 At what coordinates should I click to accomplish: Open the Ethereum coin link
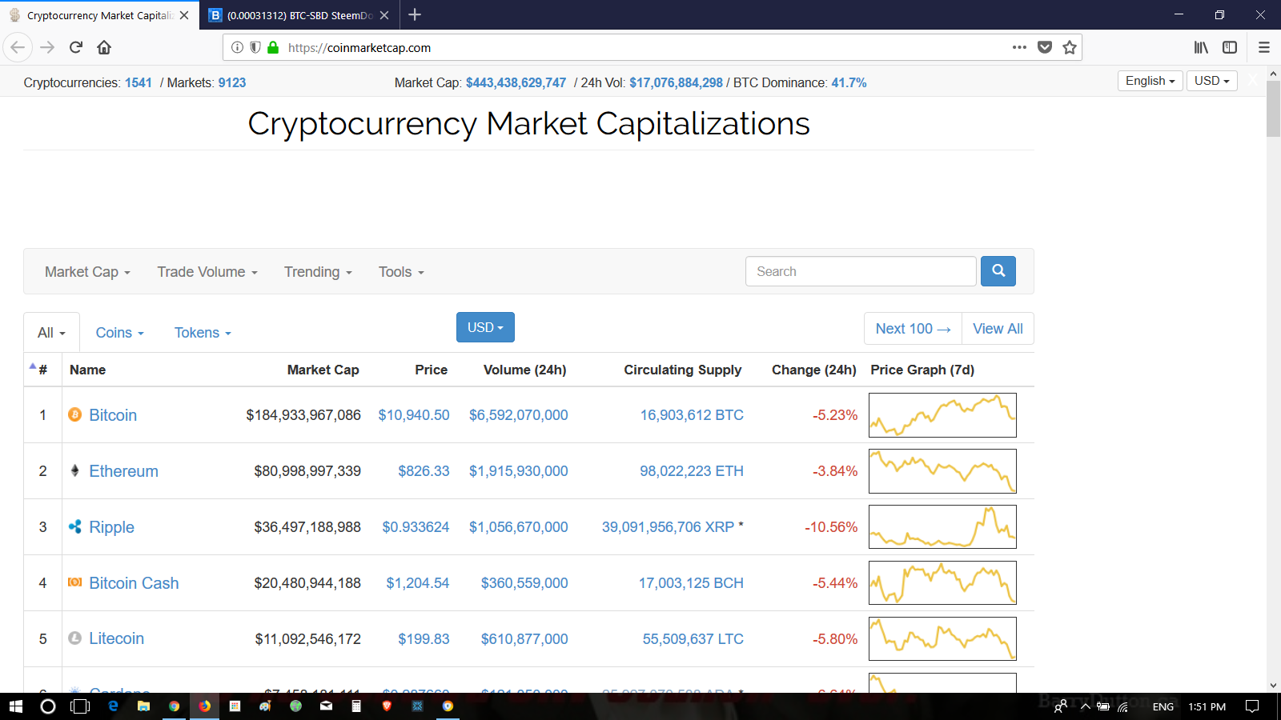[x=123, y=471]
